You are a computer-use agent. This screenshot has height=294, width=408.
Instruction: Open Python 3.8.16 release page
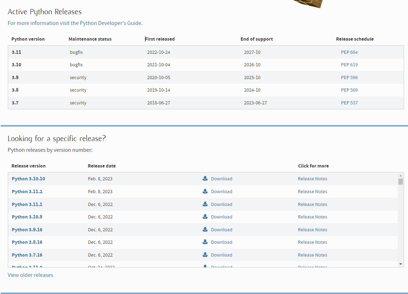(x=27, y=242)
